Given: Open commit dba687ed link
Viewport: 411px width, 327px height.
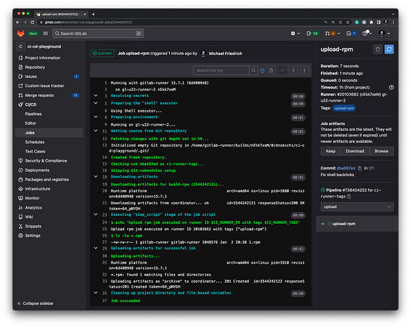Looking at the screenshot, I should pyautogui.click(x=346, y=168).
